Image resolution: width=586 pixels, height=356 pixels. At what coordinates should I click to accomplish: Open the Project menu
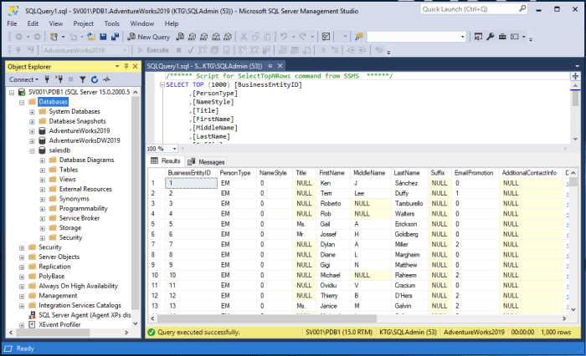click(x=83, y=23)
